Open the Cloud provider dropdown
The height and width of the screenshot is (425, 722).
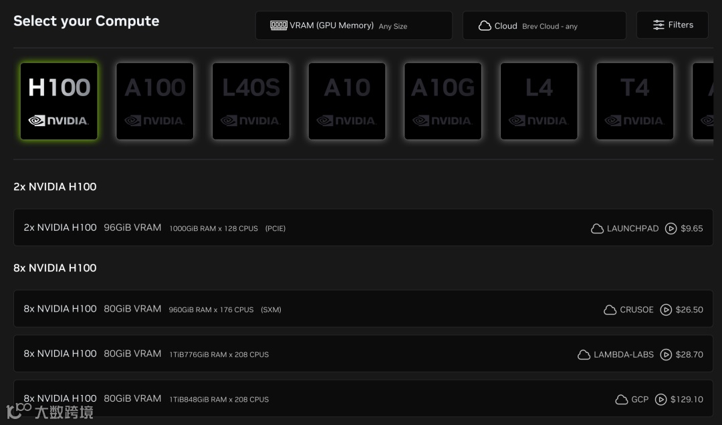(544, 25)
